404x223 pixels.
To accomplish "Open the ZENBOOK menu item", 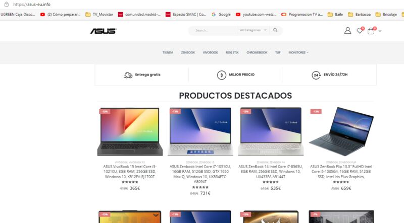I will click(188, 52).
